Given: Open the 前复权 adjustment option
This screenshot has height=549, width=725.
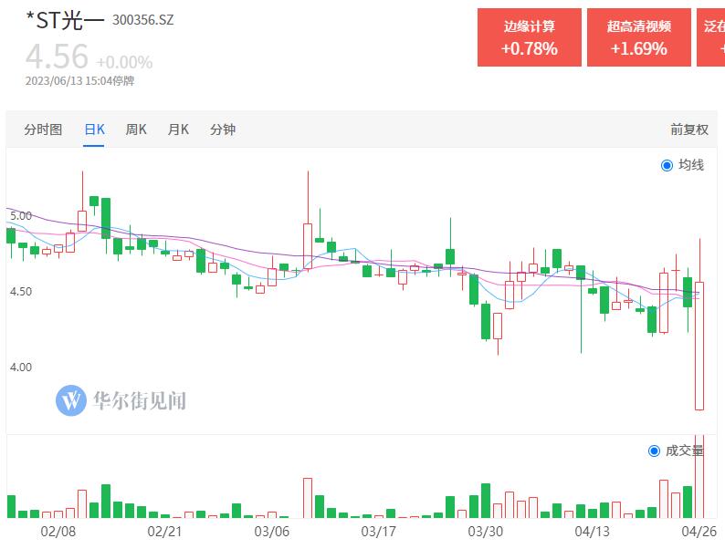Looking at the screenshot, I should tap(689, 129).
